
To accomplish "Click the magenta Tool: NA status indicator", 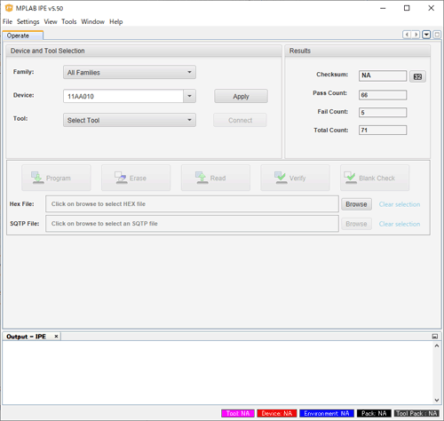I will pos(238,413).
